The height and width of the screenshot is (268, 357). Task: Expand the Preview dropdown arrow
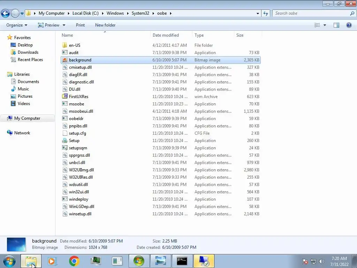point(64,25)
